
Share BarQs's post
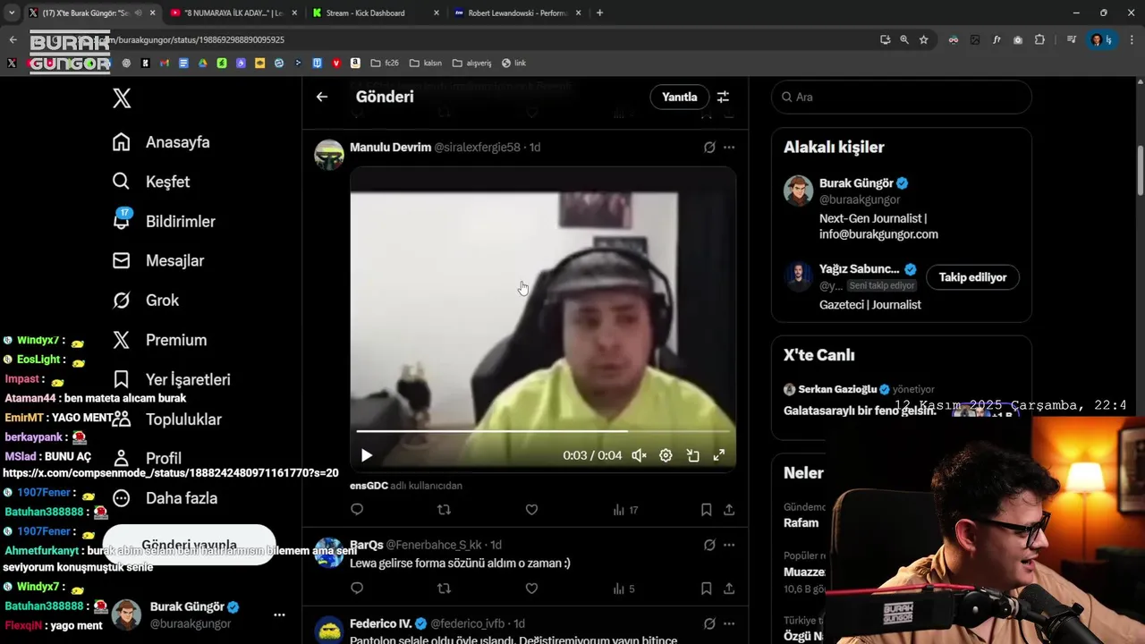coord(729,589)
